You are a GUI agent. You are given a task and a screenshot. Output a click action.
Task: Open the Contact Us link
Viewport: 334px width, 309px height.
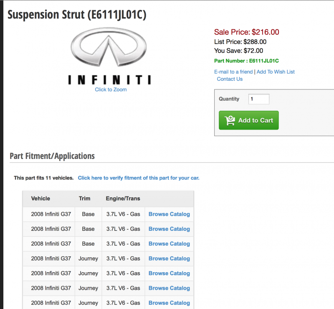coord(230,79)
